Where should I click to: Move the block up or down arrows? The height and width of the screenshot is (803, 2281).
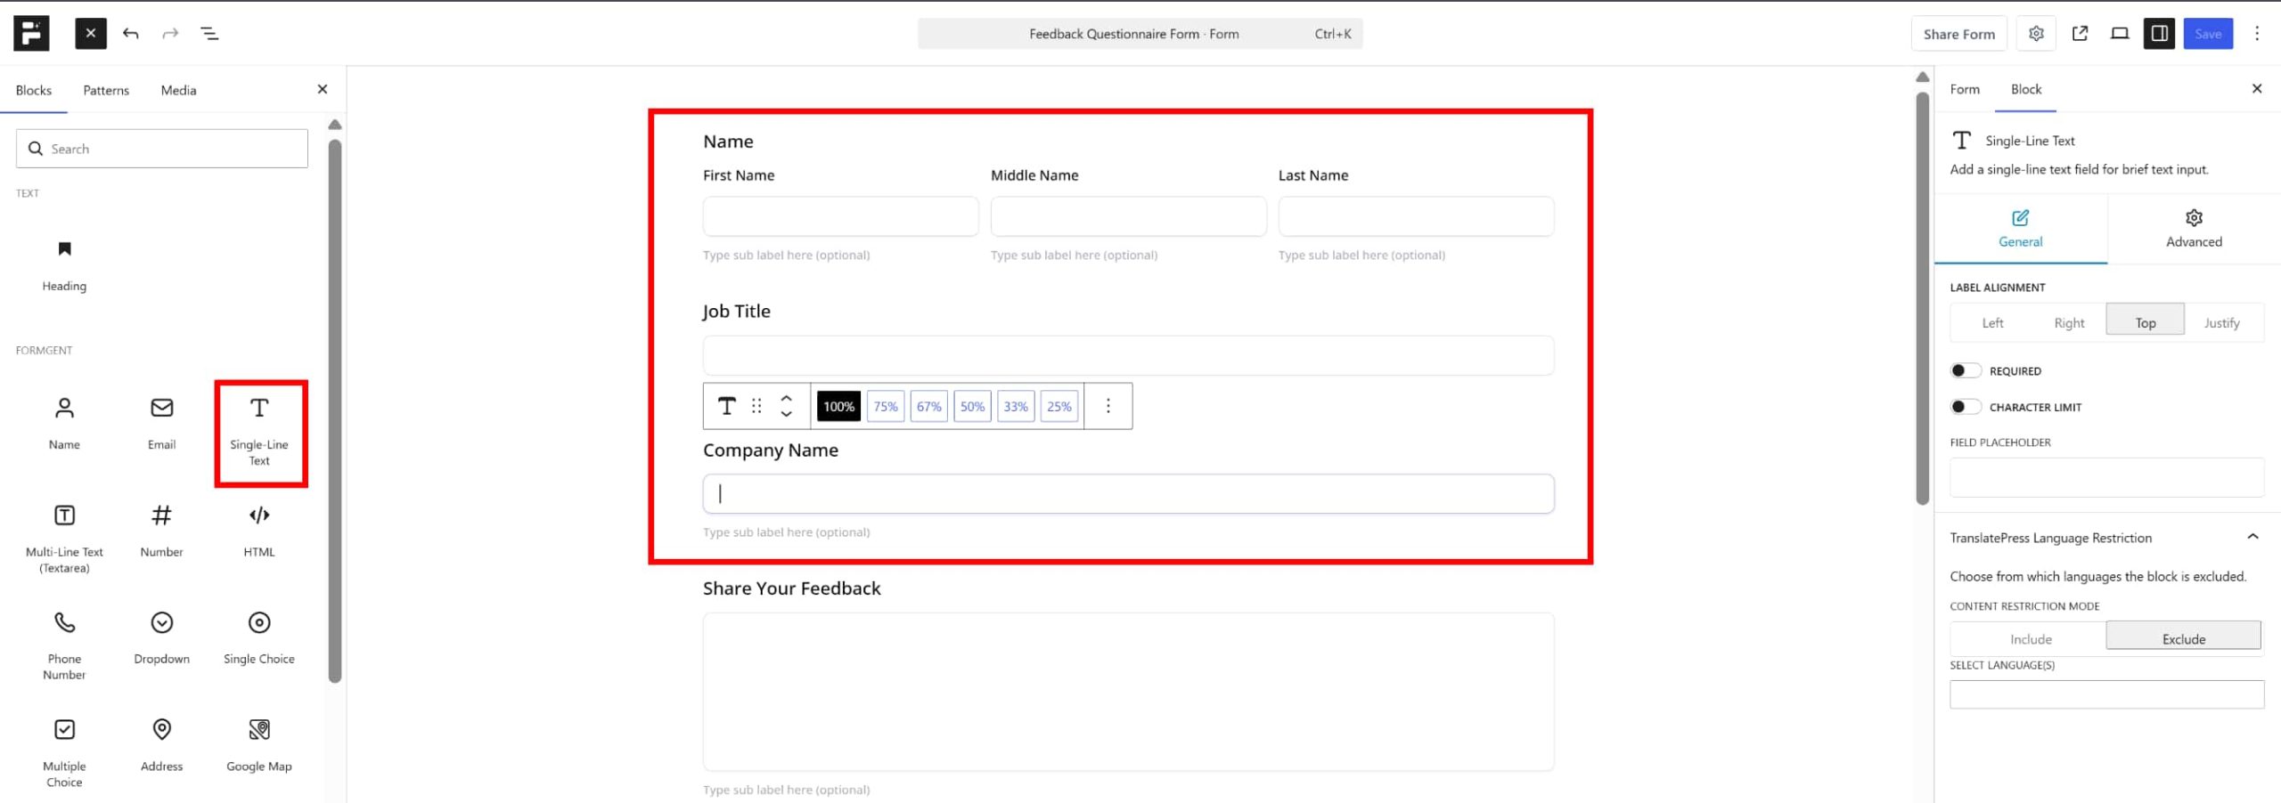click(786, 406)
